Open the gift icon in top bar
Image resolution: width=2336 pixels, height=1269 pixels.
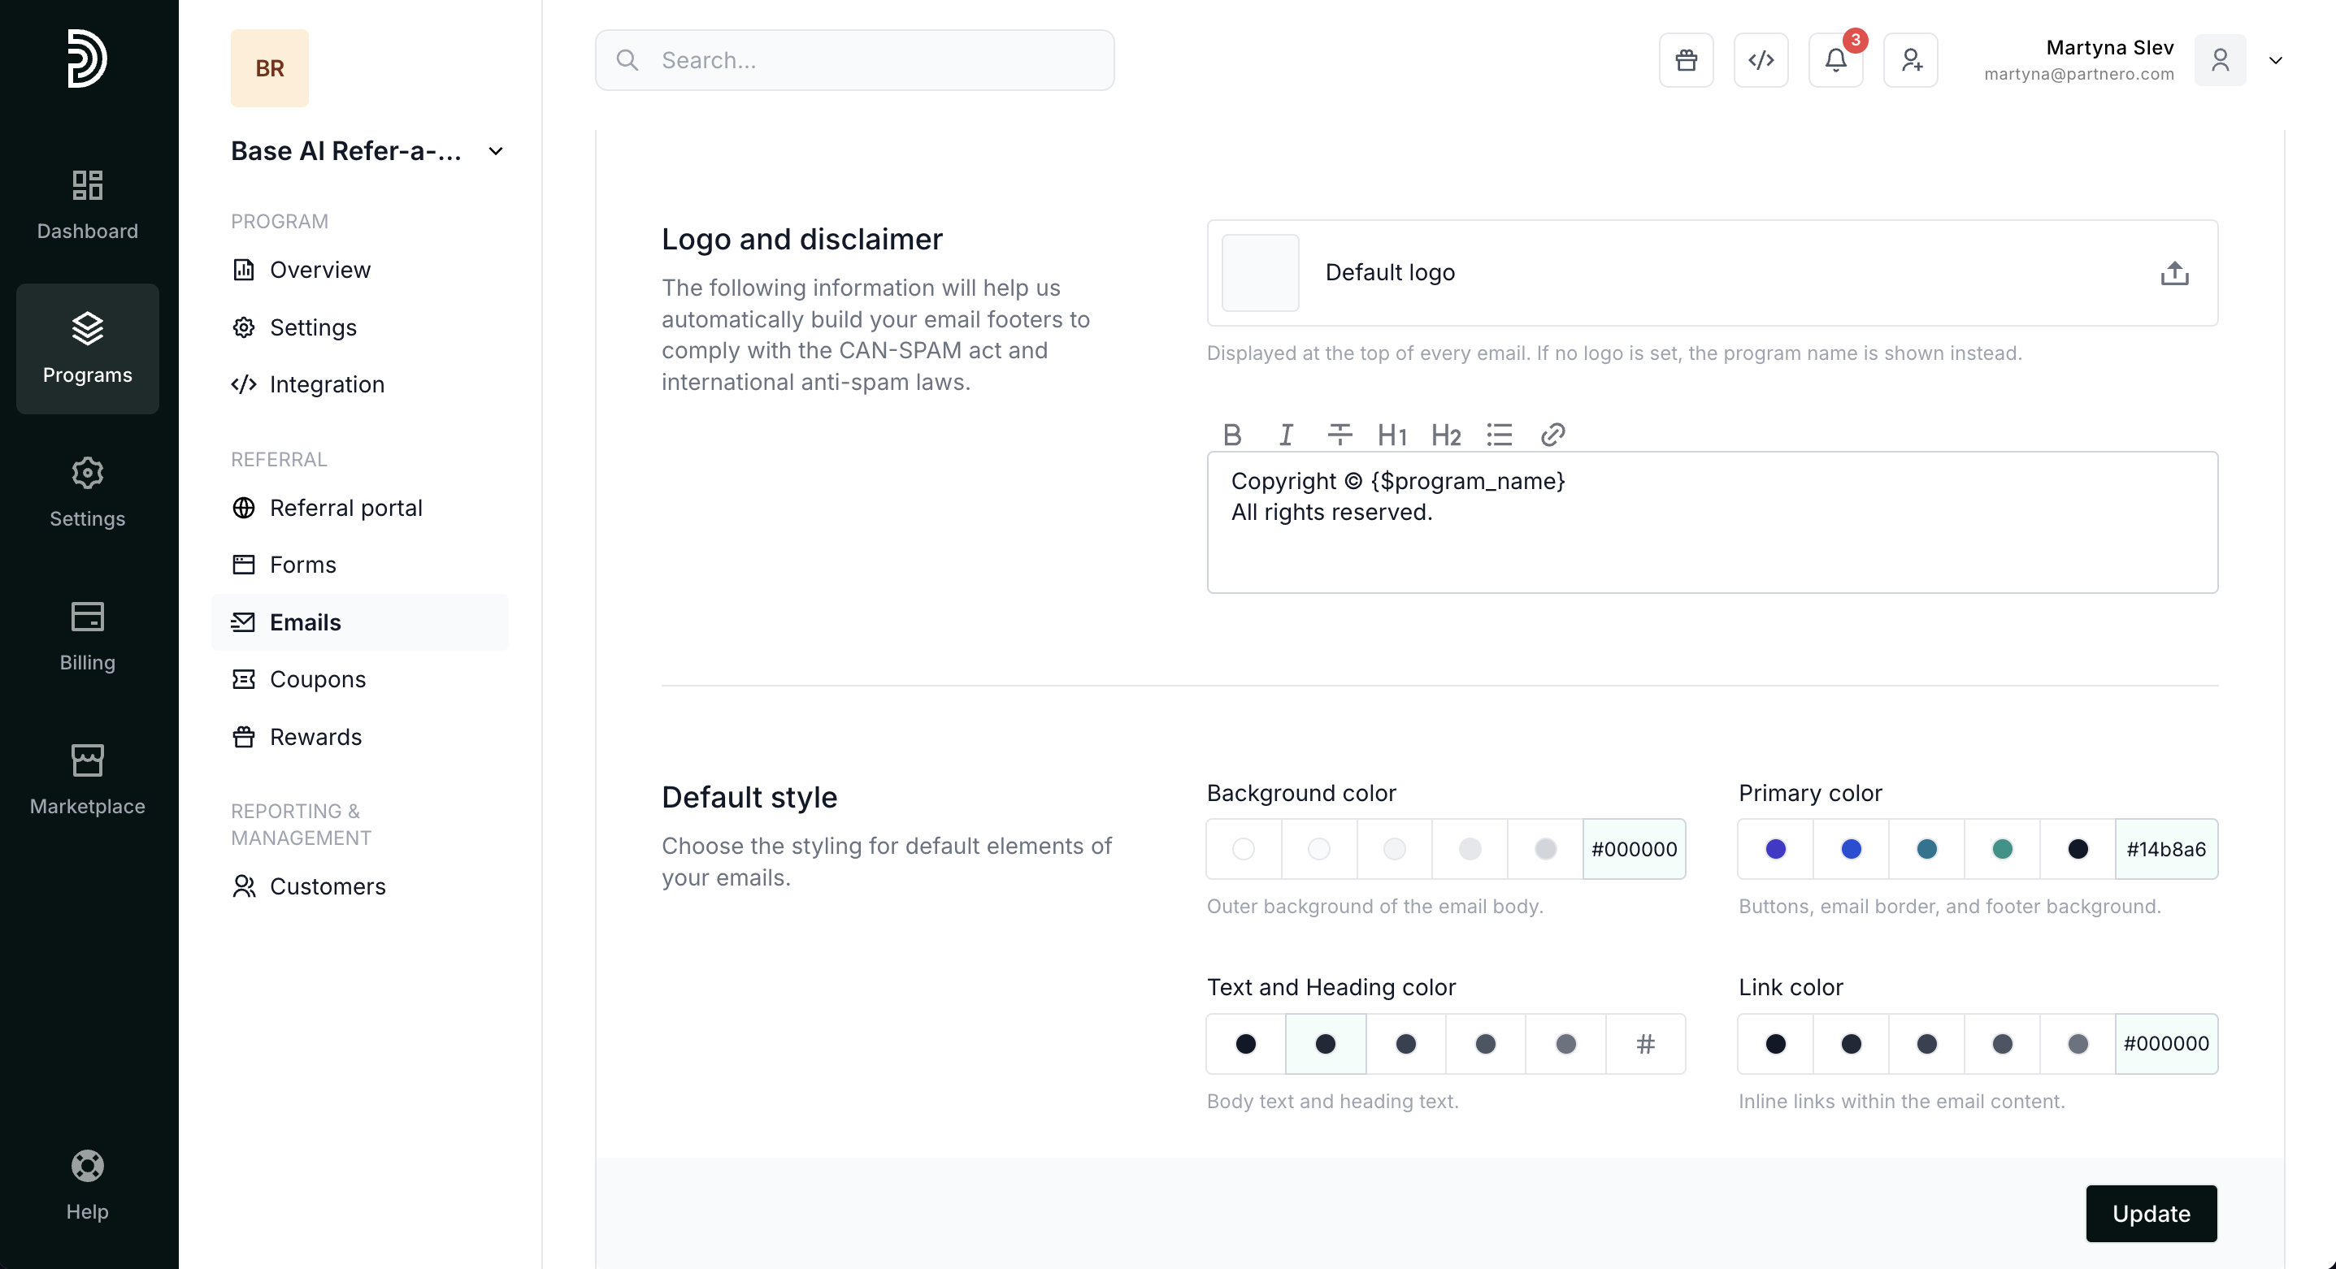click(x=1686, y=60)
